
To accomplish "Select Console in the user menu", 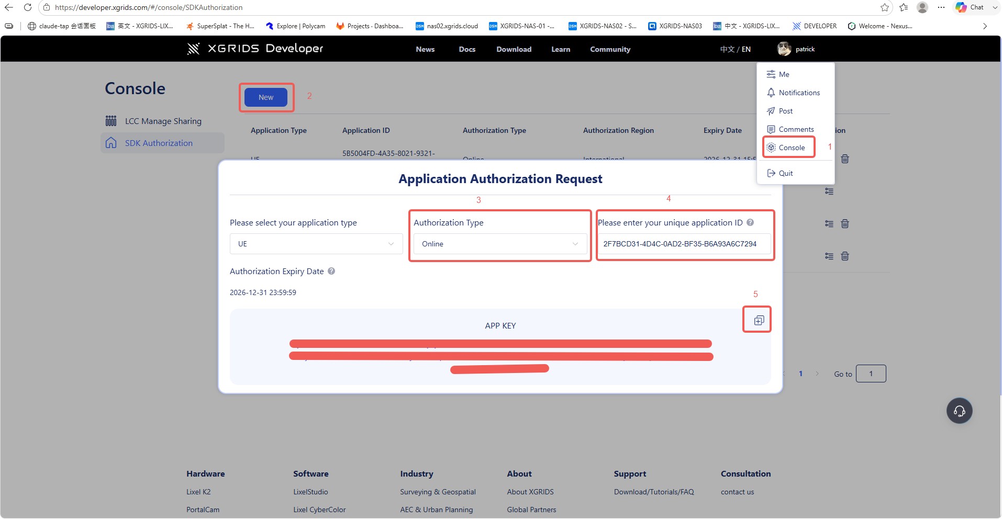I will (786, 148).
